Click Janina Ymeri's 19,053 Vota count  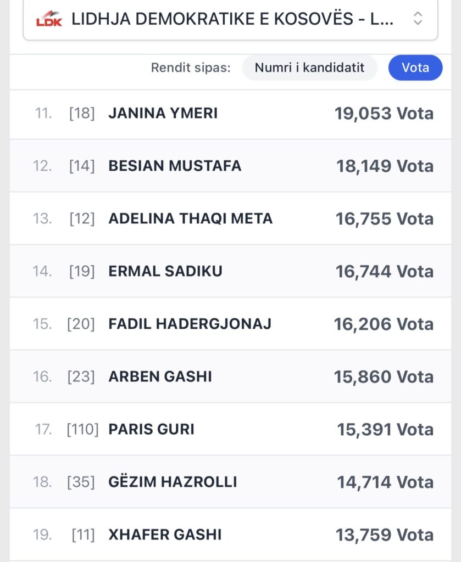coord(384,114)
